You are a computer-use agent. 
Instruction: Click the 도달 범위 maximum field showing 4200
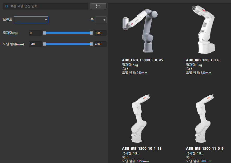(100, 44)
